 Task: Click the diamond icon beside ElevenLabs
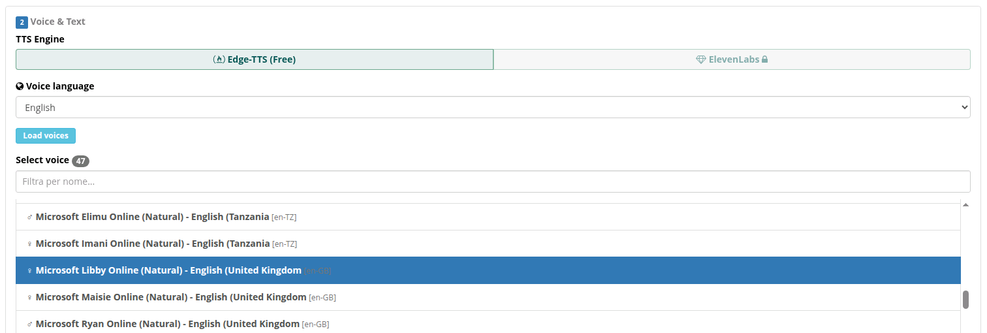(x=700, y=59)
